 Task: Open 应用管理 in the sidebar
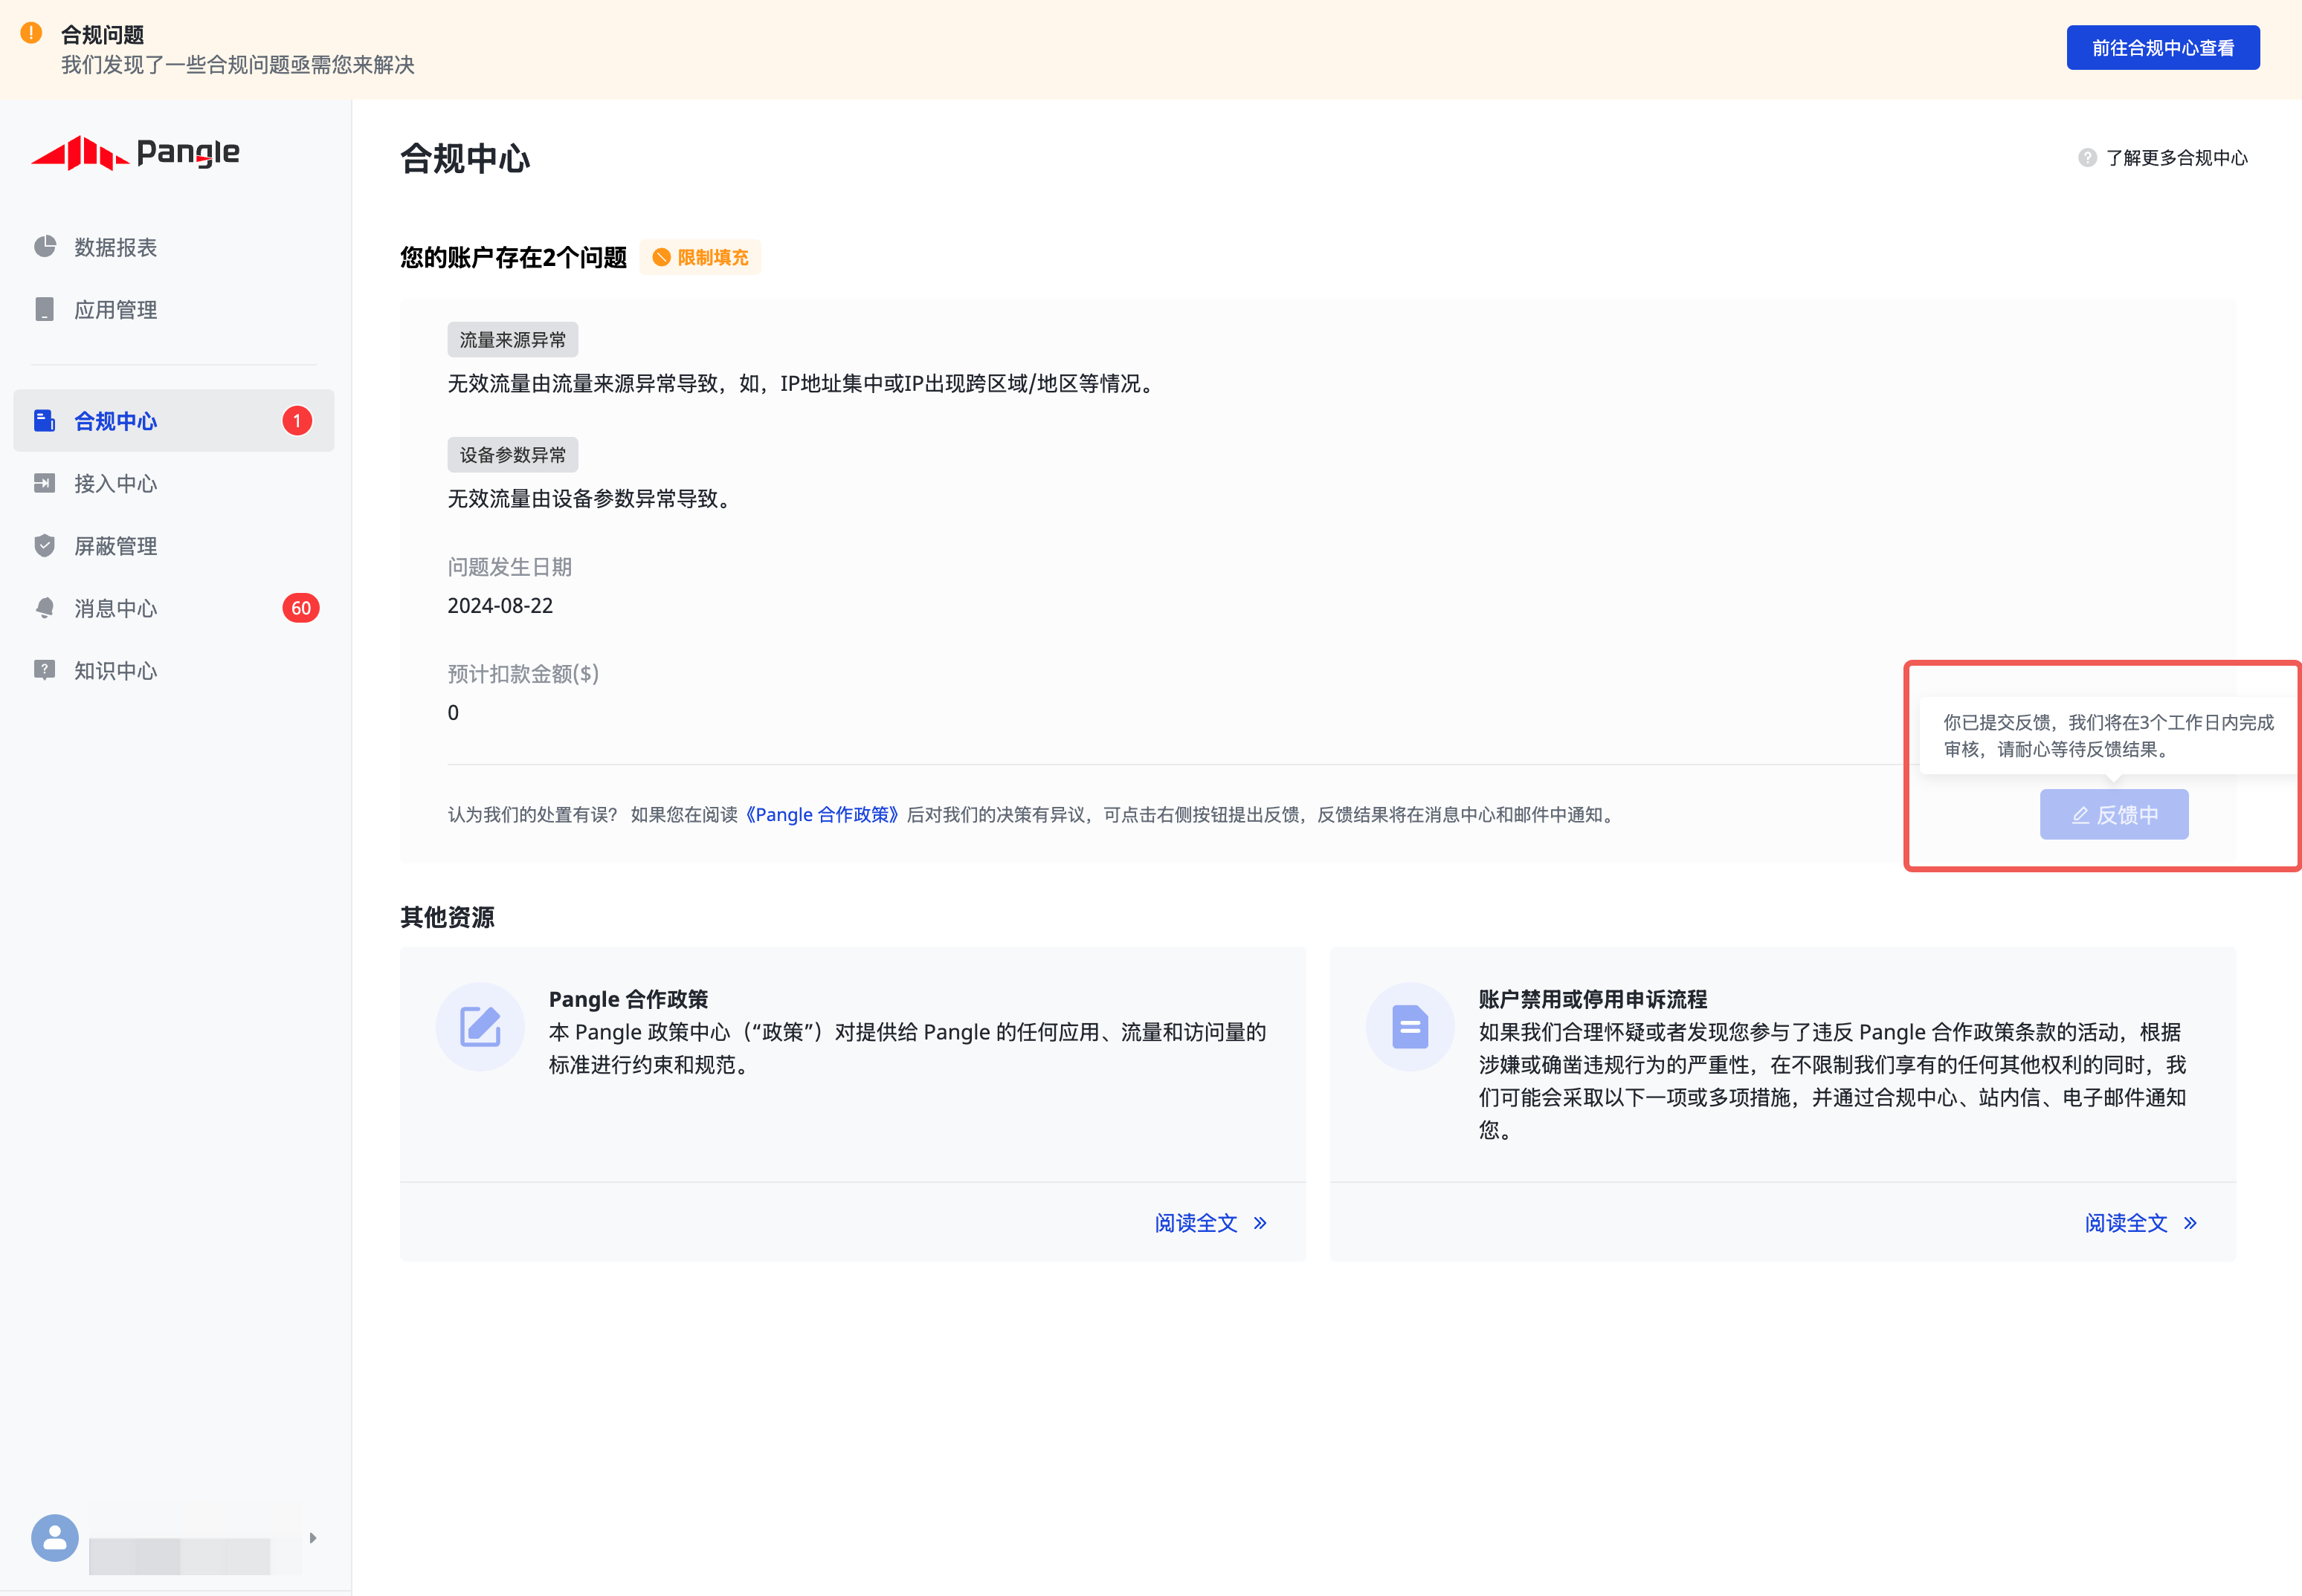[x=174, y=310]
